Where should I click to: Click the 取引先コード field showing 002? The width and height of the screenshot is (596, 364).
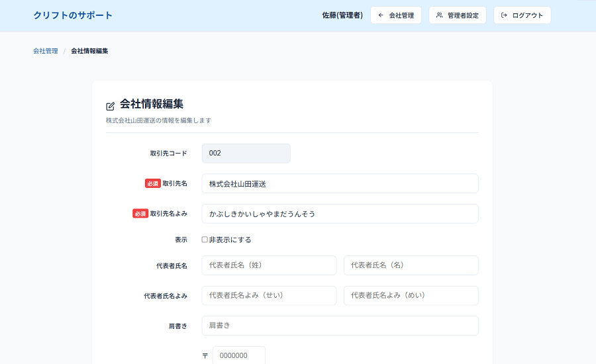tap(246, 153)
